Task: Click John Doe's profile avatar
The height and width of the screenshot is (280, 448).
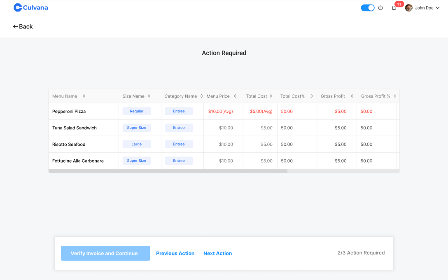Action: point(409,8)
